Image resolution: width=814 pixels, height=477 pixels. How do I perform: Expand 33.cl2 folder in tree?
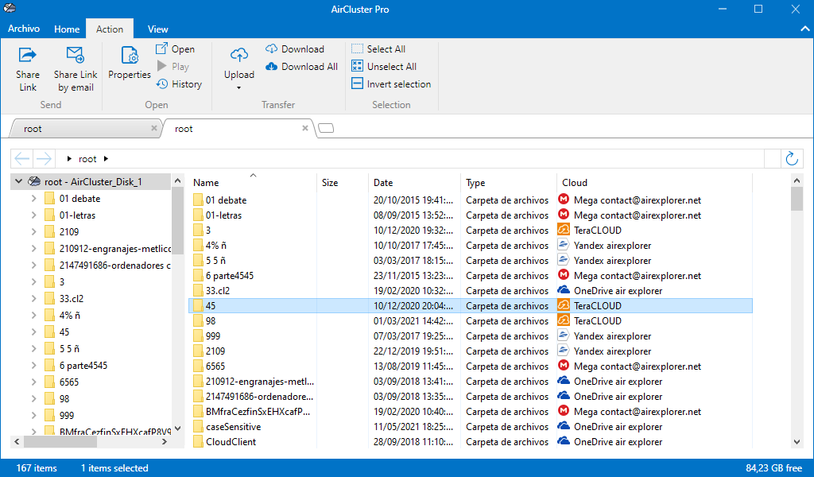click(33, 298)
